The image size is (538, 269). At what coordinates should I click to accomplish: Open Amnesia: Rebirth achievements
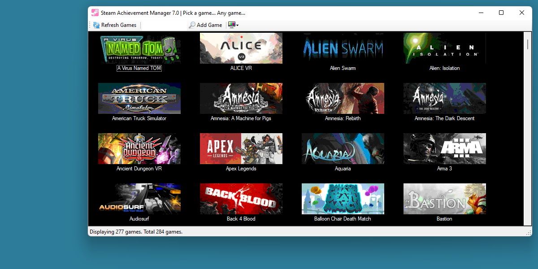pyautogui.click(x=343, y=98)
